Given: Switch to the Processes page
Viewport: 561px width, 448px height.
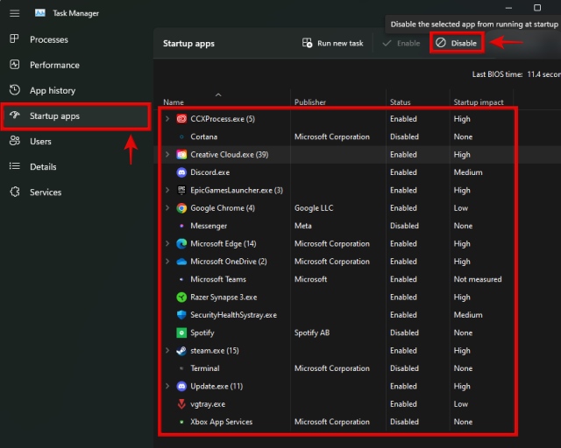Looking at the screenshot, I should (x=48, y=39).
